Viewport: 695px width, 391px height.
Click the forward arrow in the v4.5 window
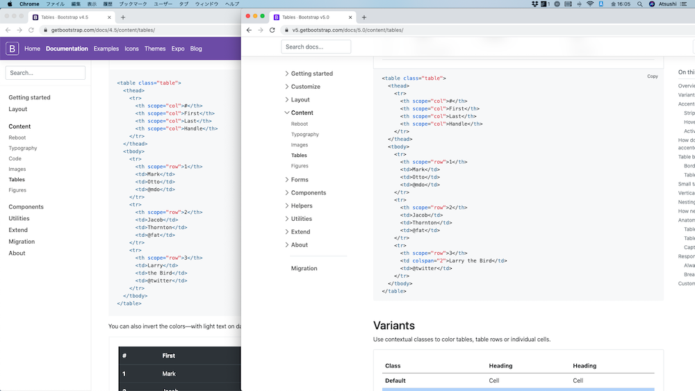(19, 30)
